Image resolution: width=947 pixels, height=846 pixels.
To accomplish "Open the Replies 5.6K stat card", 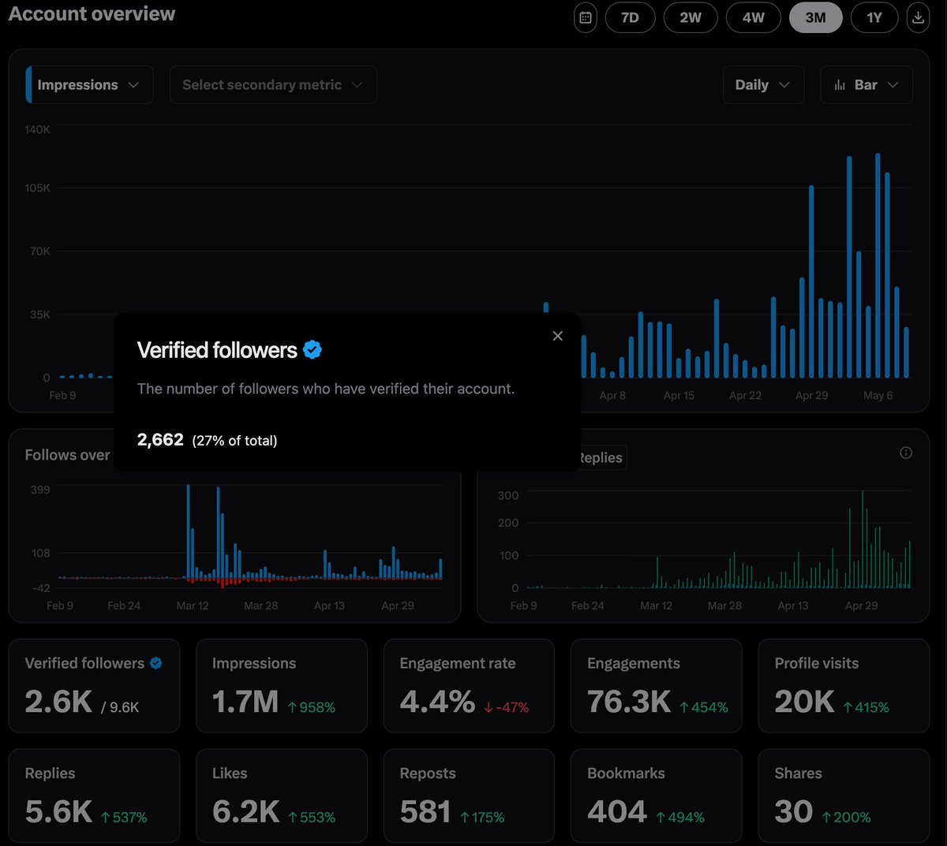I will tap(94, 796).
